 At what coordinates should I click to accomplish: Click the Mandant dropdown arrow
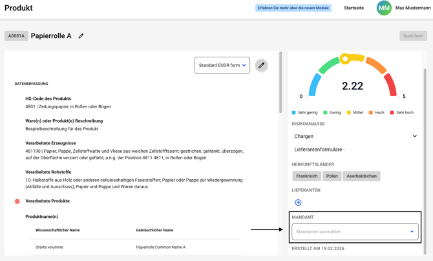412,231
